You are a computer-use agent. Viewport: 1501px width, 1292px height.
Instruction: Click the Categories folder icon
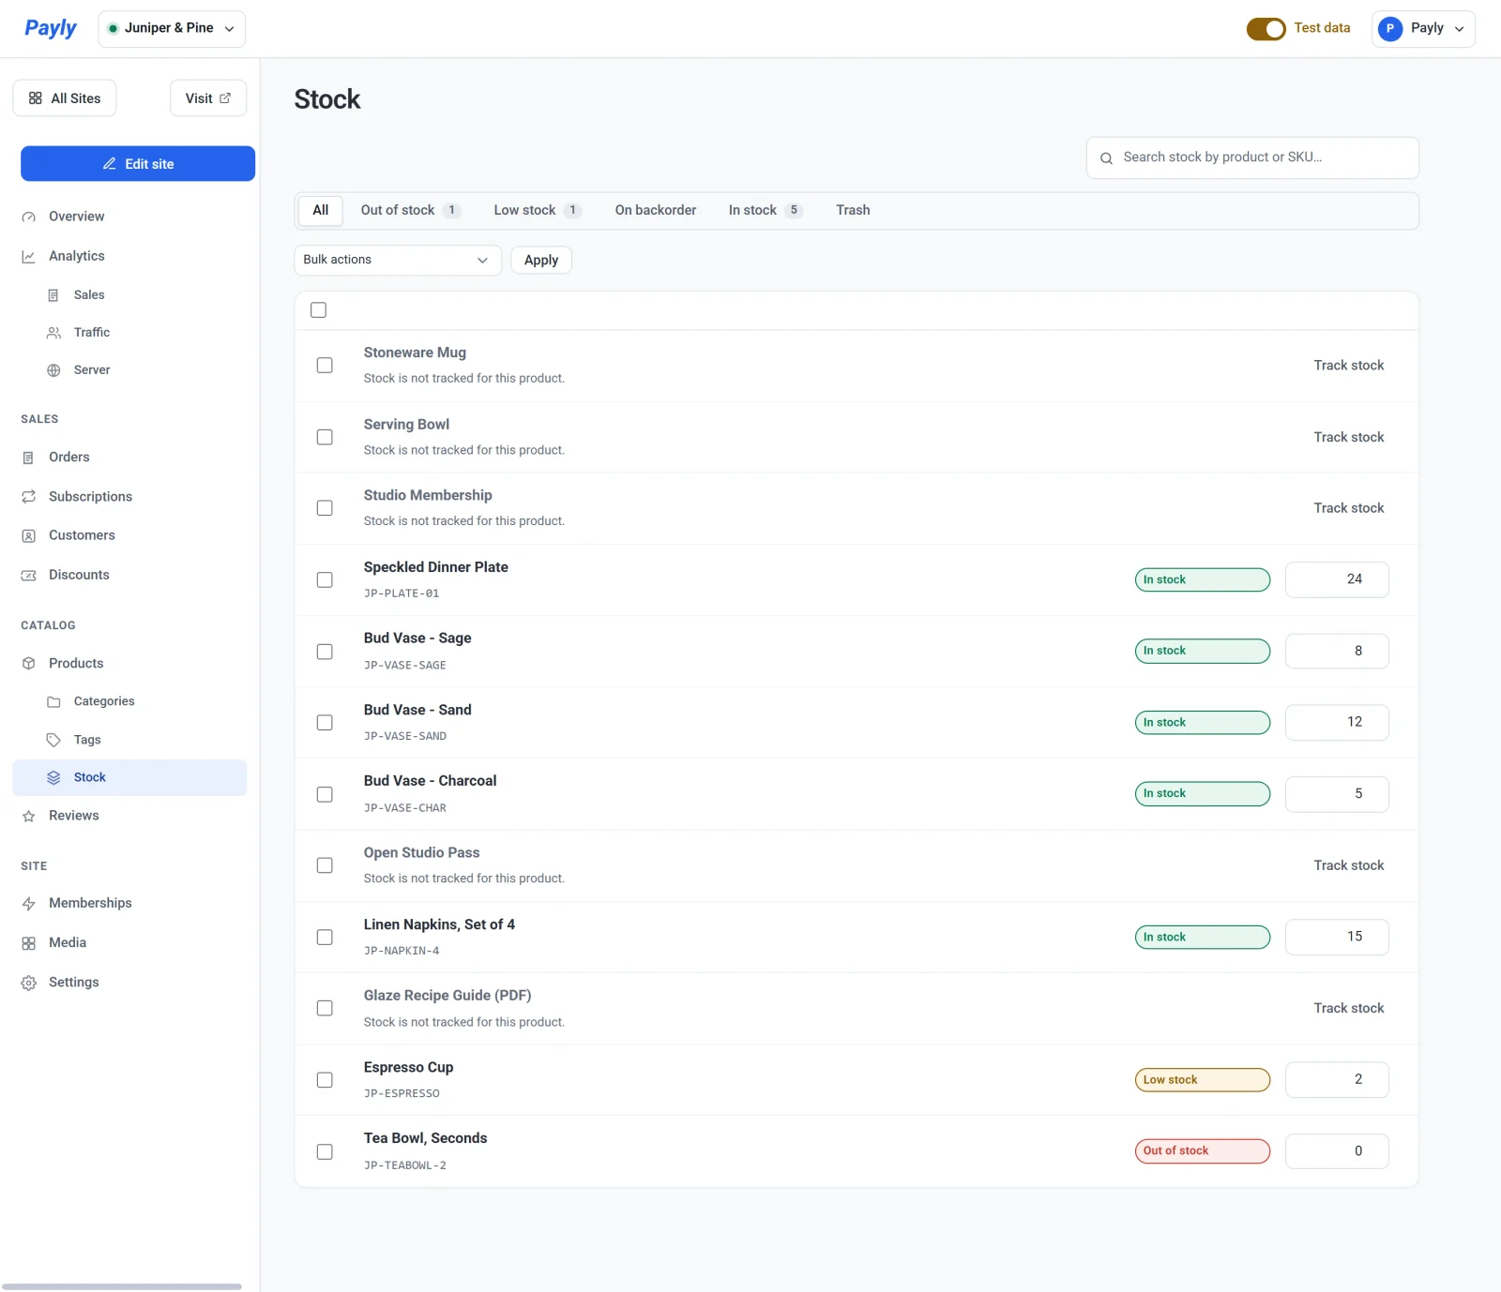53,702
